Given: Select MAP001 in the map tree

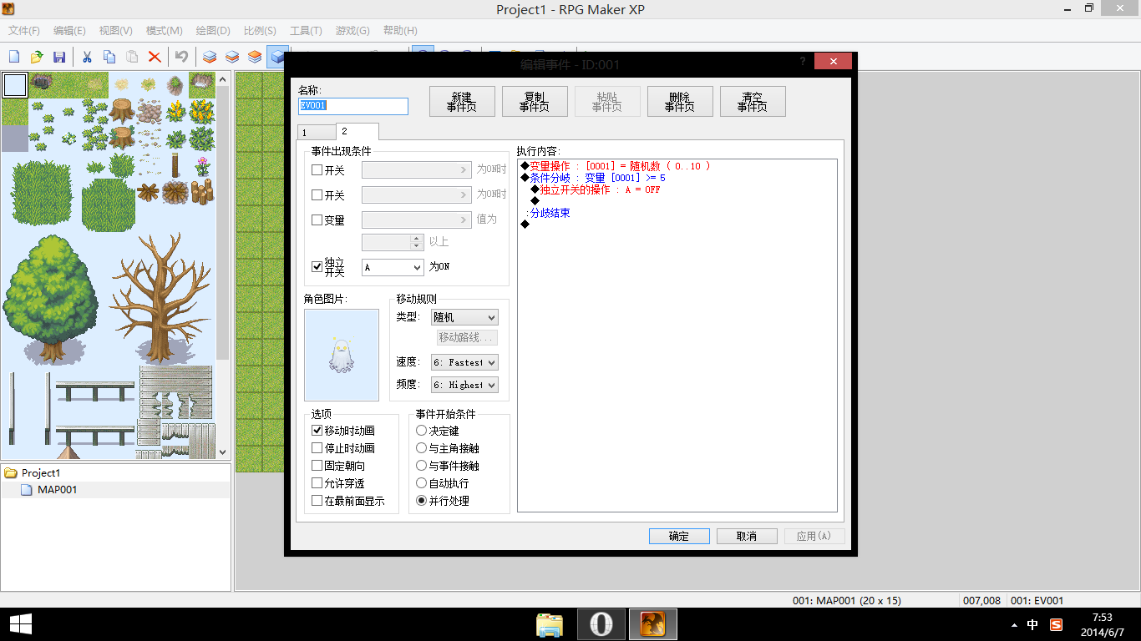Looking at the screenshot, I should (57, 490).
